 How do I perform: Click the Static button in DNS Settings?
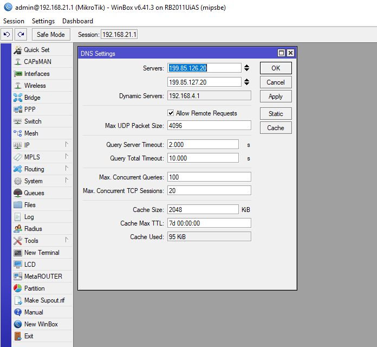pyautogui.click(x=275, y=114)
